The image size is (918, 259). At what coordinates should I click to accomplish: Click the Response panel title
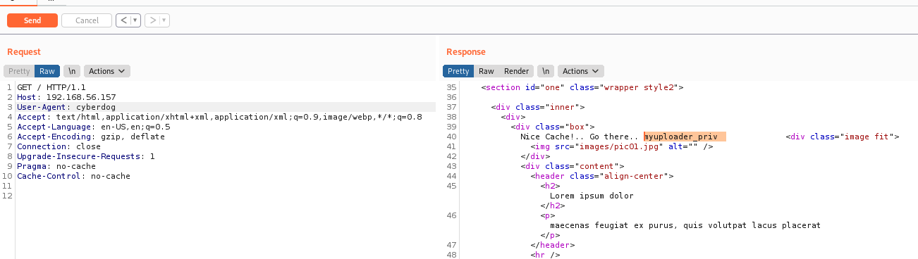[x=466, y=52]
